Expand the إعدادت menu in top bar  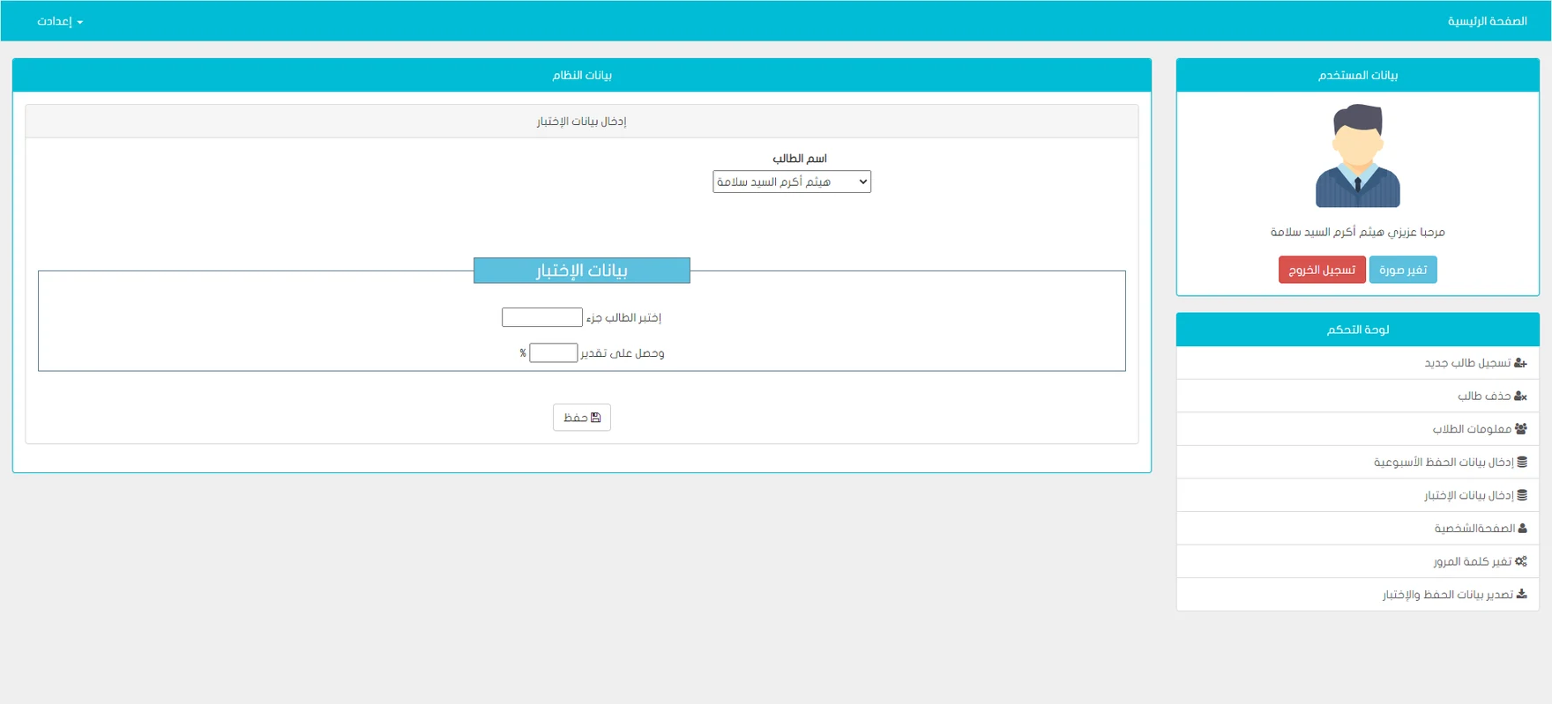tap(60, 21)
